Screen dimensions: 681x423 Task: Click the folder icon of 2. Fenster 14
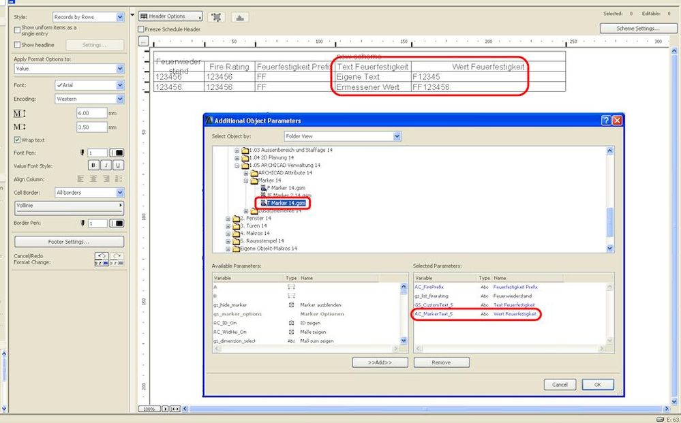pos(237,218)
